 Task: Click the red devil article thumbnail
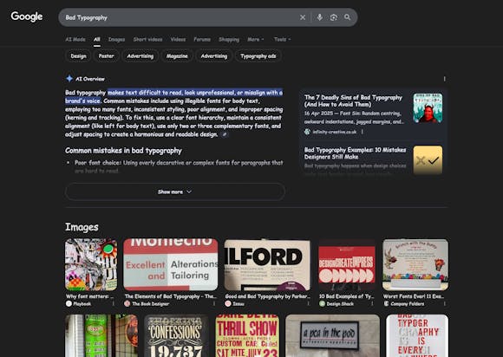[x=428, y=108]
